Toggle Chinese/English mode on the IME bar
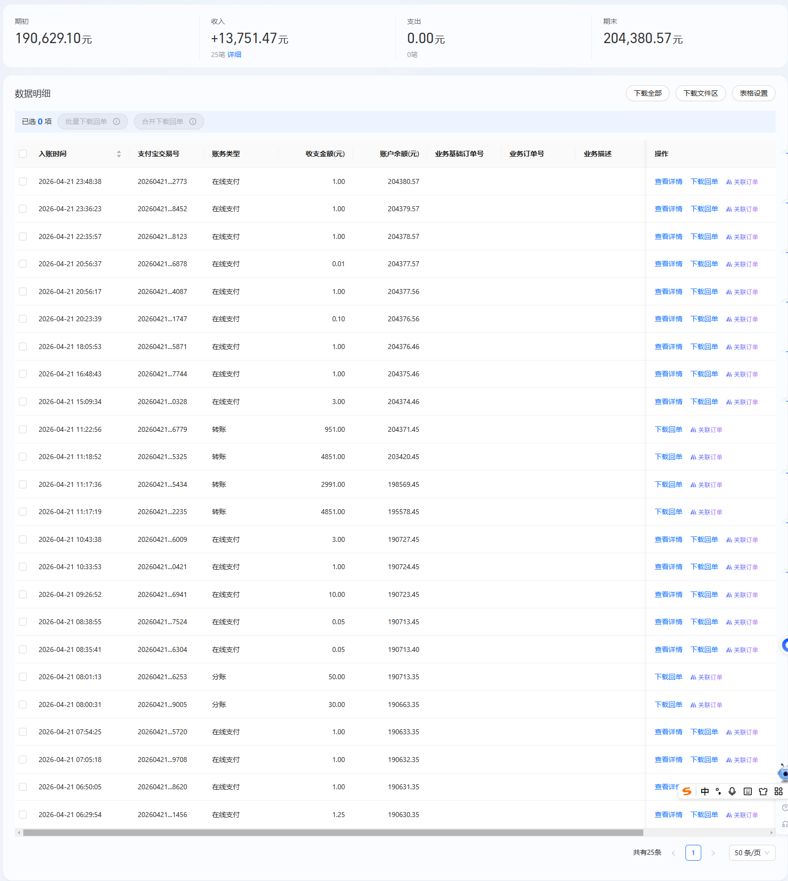 (x=705, y=791)
